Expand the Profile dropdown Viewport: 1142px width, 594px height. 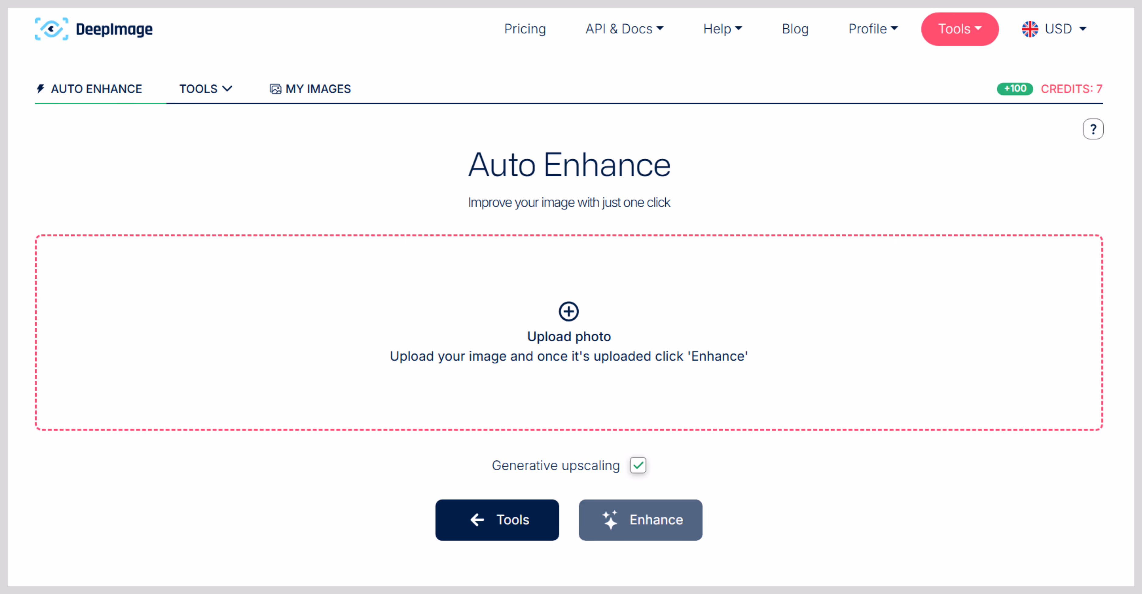(873, 29)
